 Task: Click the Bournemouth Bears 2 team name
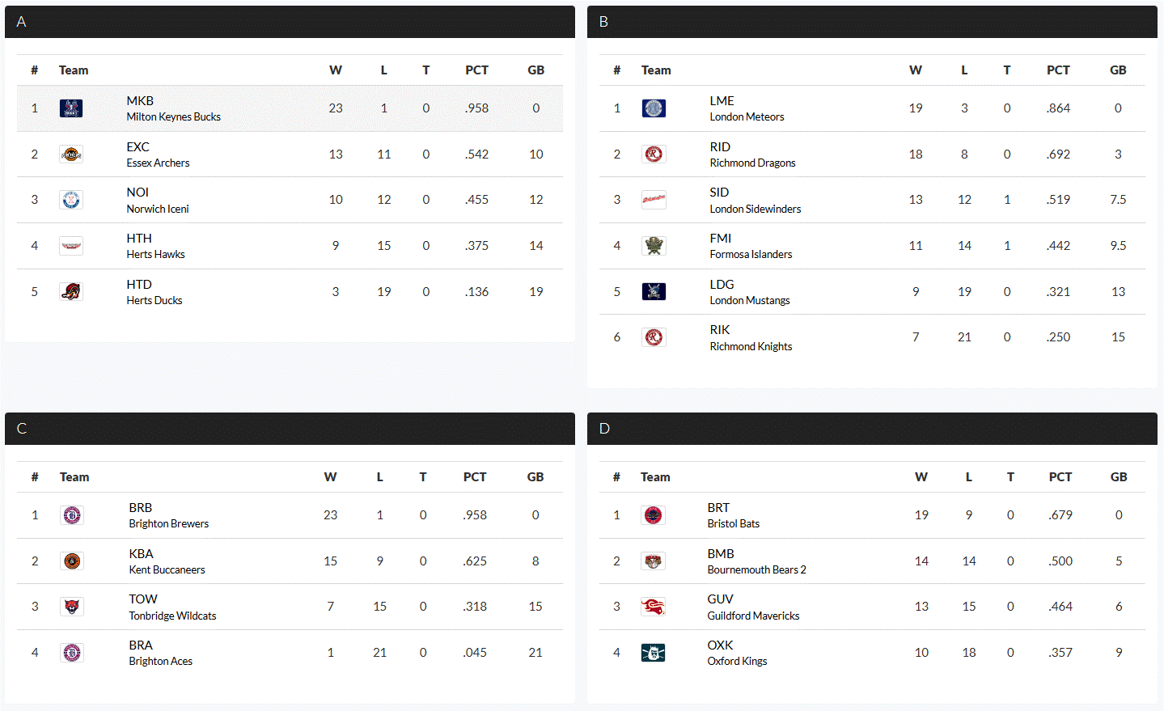[x=756, y=569]
